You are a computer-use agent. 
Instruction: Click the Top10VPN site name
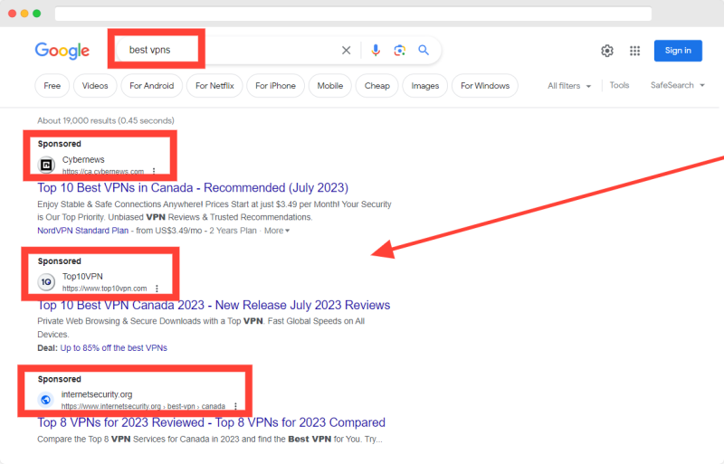pyautogui.click(x=82, y=277)
